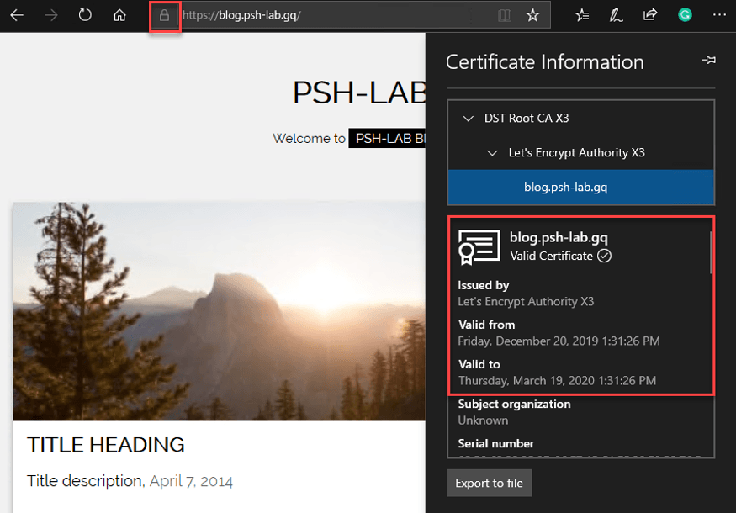The width and height of the screenshot is (736, 513).
Task: Open the Grammarly extension icon
Action: [x=685, y=14]
